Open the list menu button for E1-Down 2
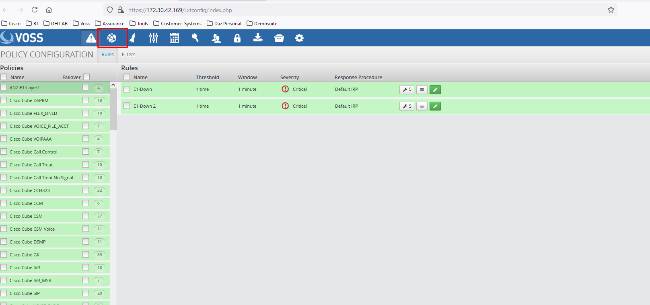 (422, 106)
